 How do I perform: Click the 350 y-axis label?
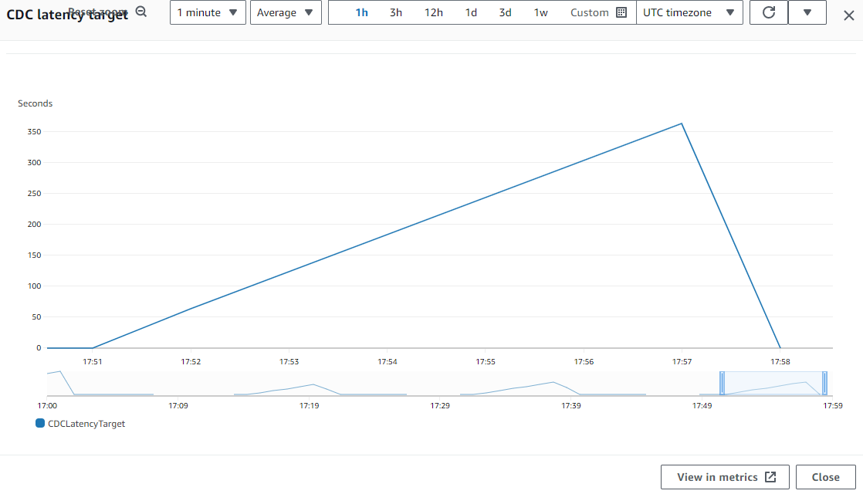tap(34, 131)
